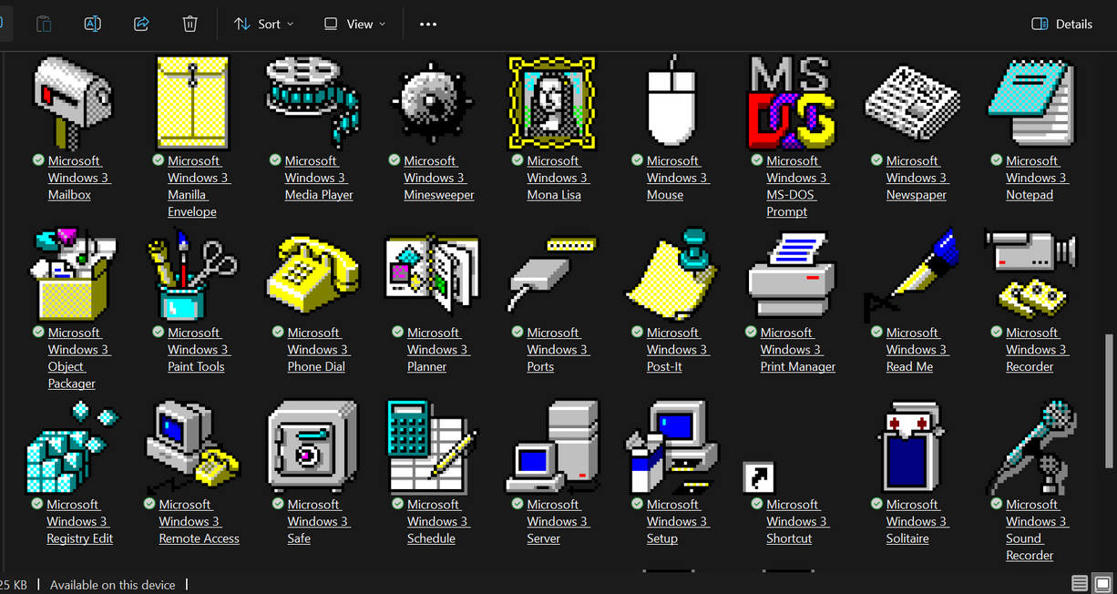This screenshot has width=1117, height=594.
Task: Open the View dropdown
Action: [x=354, y=24]
